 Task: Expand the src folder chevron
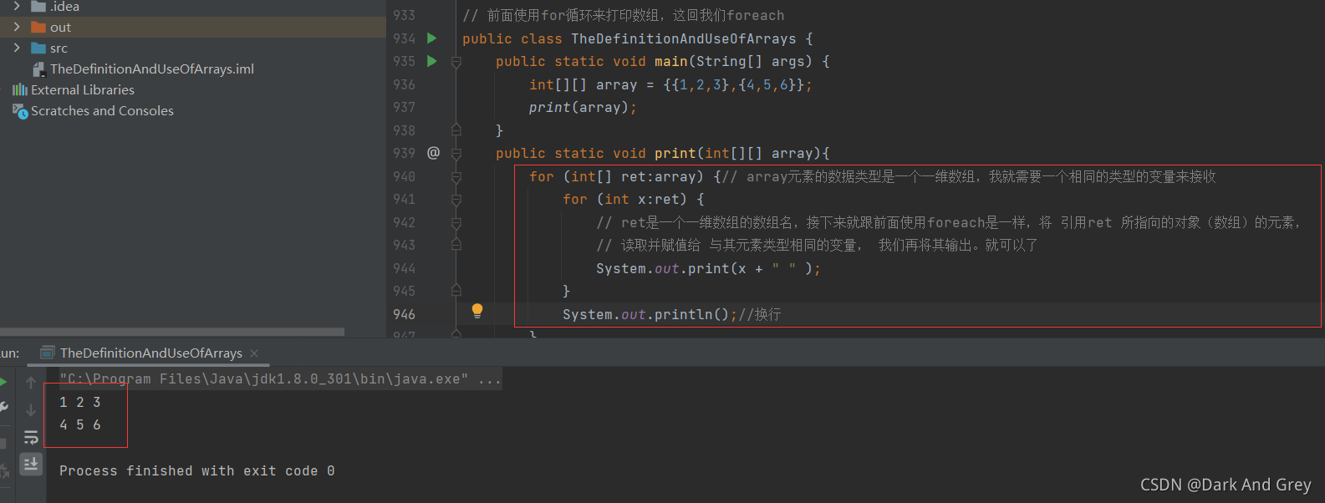(17, 48)
